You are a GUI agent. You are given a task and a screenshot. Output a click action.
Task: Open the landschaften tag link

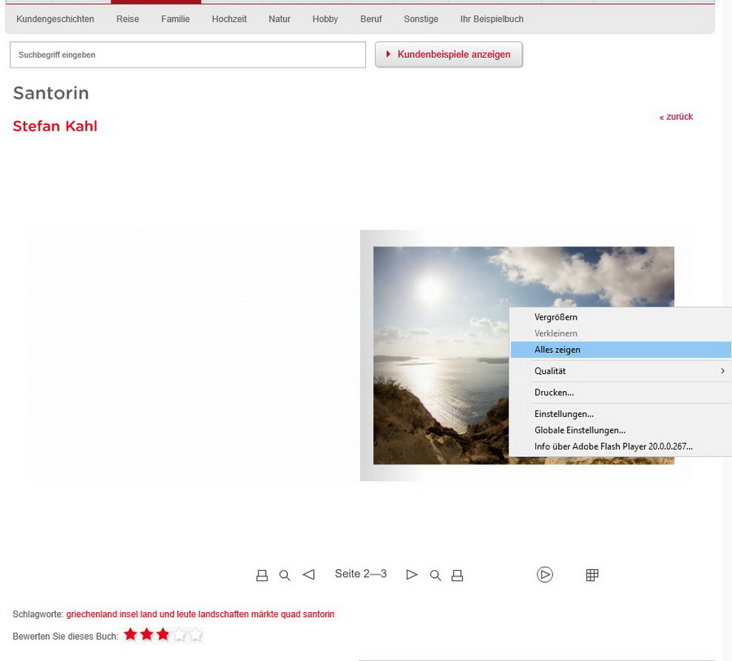click(223, 615)
